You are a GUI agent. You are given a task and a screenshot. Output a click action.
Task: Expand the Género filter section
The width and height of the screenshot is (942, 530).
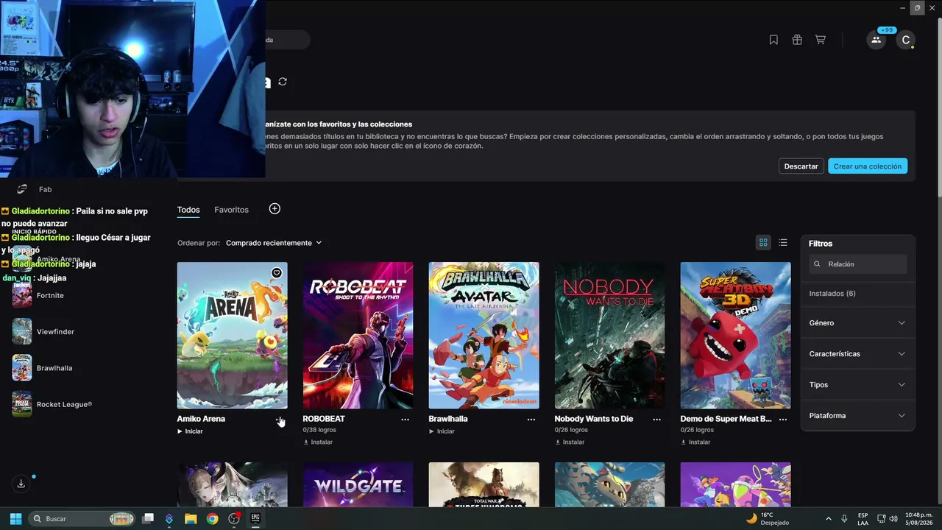pyautogui.click(x=857, y=323)
